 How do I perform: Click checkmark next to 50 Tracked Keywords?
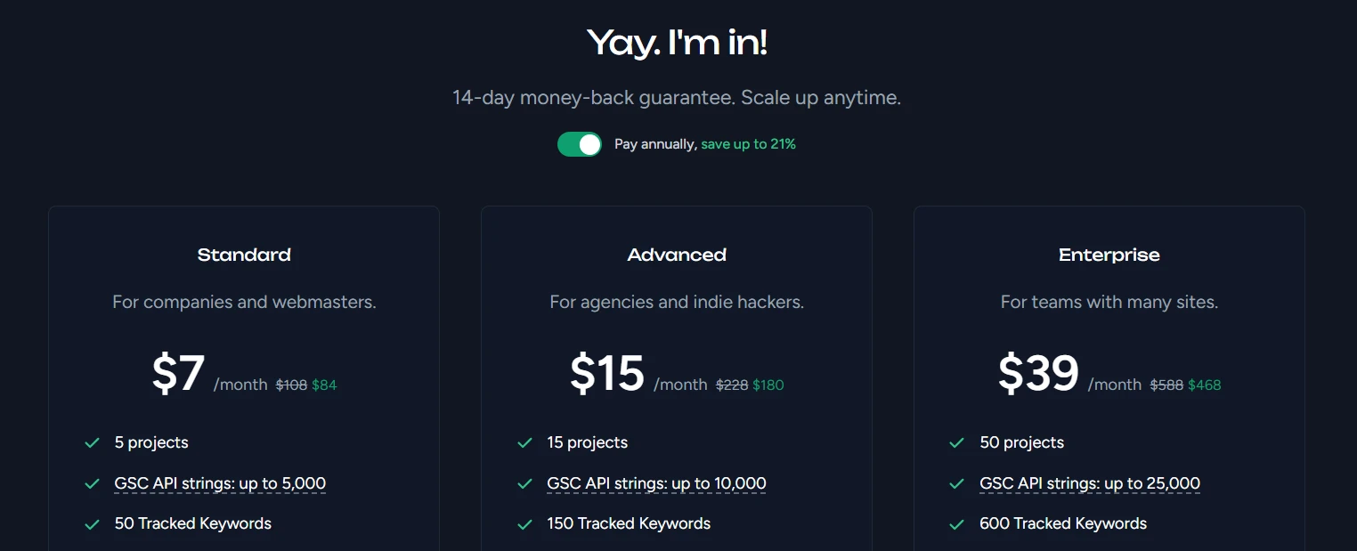[92, 524]
